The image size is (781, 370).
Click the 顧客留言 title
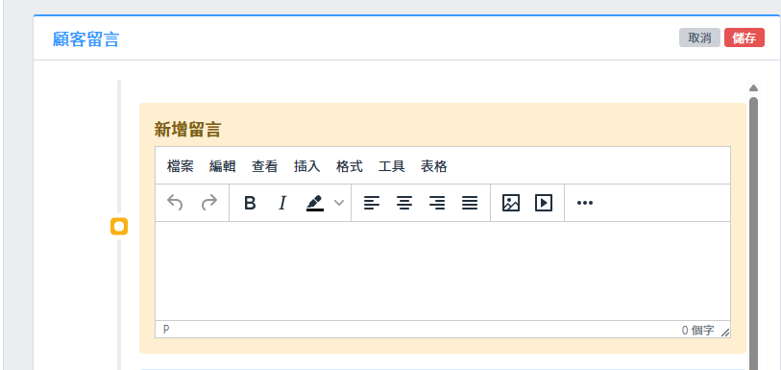86,38
